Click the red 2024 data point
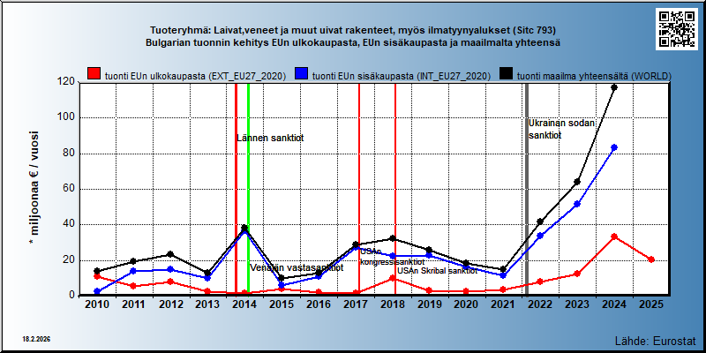 pyautogui.click(x=614, y=237)
